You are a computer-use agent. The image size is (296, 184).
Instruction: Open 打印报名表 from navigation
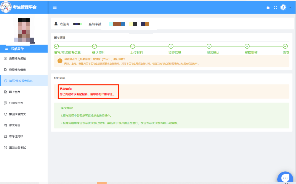pyautogui.click(x=16, y=103)
